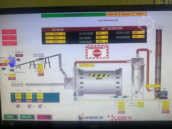Click the Rotary Start 0005 field
The image size is (172, 129).
coord(138,32)
